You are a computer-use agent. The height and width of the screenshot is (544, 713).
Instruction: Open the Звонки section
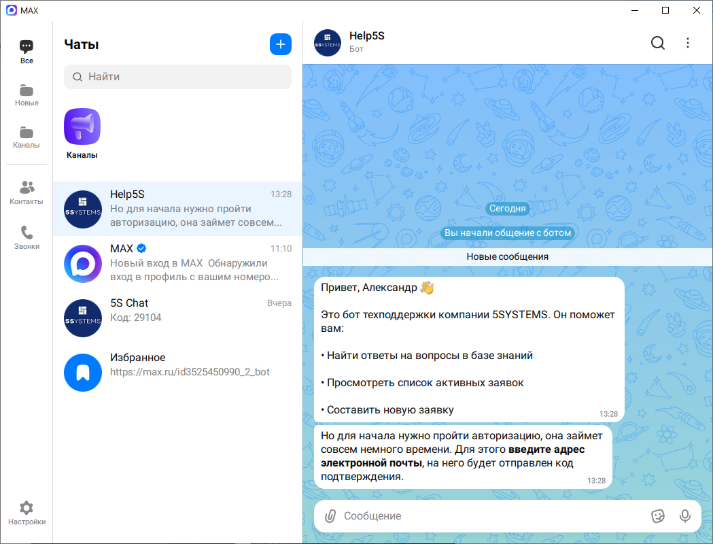(x=27, y=237)
